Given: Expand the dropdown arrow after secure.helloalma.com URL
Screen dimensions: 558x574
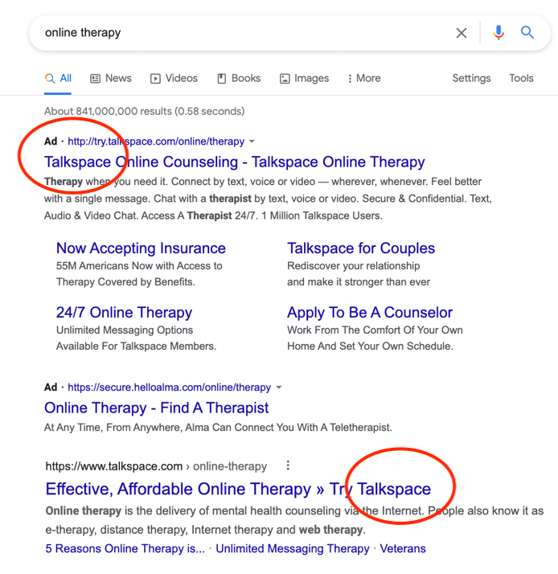Looking at the screenshot, I should click(279, 387).
